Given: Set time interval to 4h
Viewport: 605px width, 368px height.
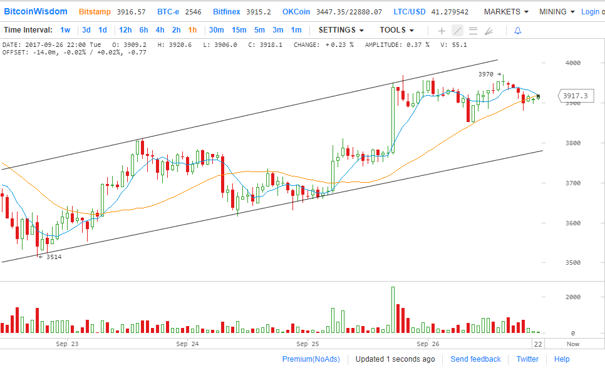Looking at the screenshot, I should [160, 30].
